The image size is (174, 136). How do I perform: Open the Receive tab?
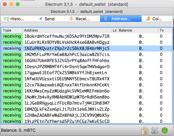point(82,19)
